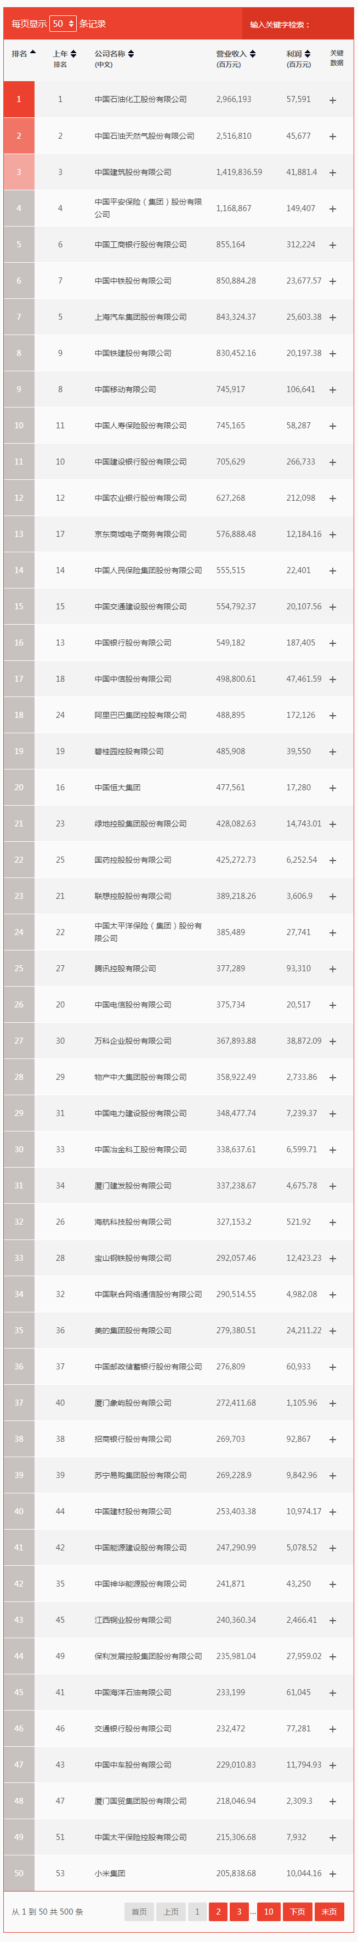Go to page 3
This screenshot has height=1942, width=358.
[x=239, y=1911]
